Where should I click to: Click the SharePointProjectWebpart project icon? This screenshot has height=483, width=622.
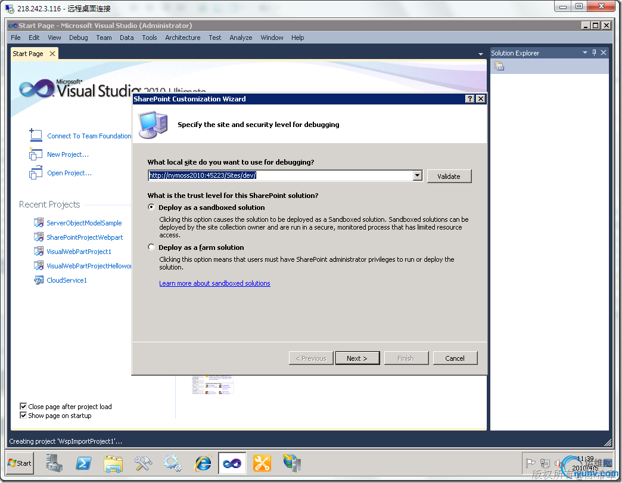pos(39,237)
